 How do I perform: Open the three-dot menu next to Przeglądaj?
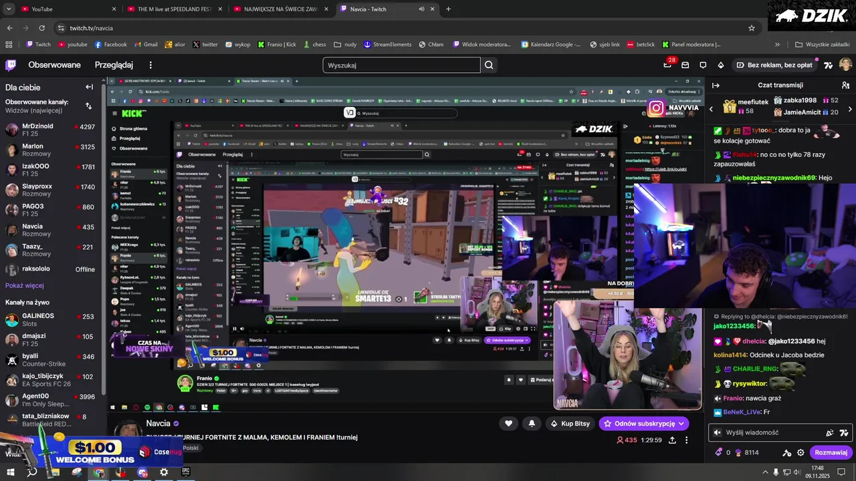point(150,65)
